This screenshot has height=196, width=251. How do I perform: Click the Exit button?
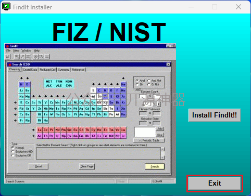215,184
